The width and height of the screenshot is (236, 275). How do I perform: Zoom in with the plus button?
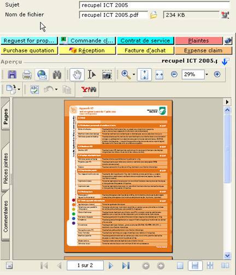(217, 74)
